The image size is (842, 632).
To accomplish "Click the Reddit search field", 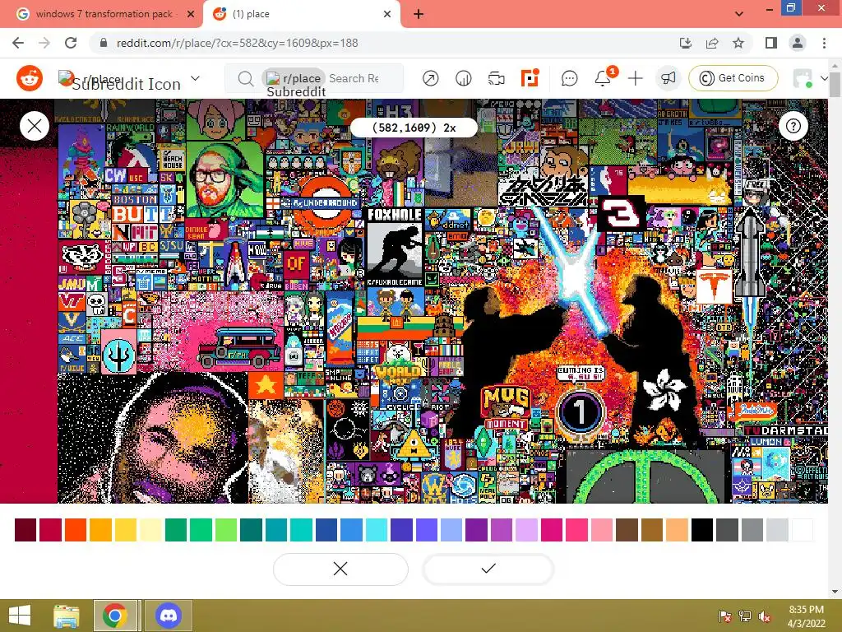I will coord(313,78).
